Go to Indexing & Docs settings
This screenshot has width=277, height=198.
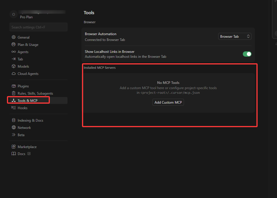pos(39,120)
